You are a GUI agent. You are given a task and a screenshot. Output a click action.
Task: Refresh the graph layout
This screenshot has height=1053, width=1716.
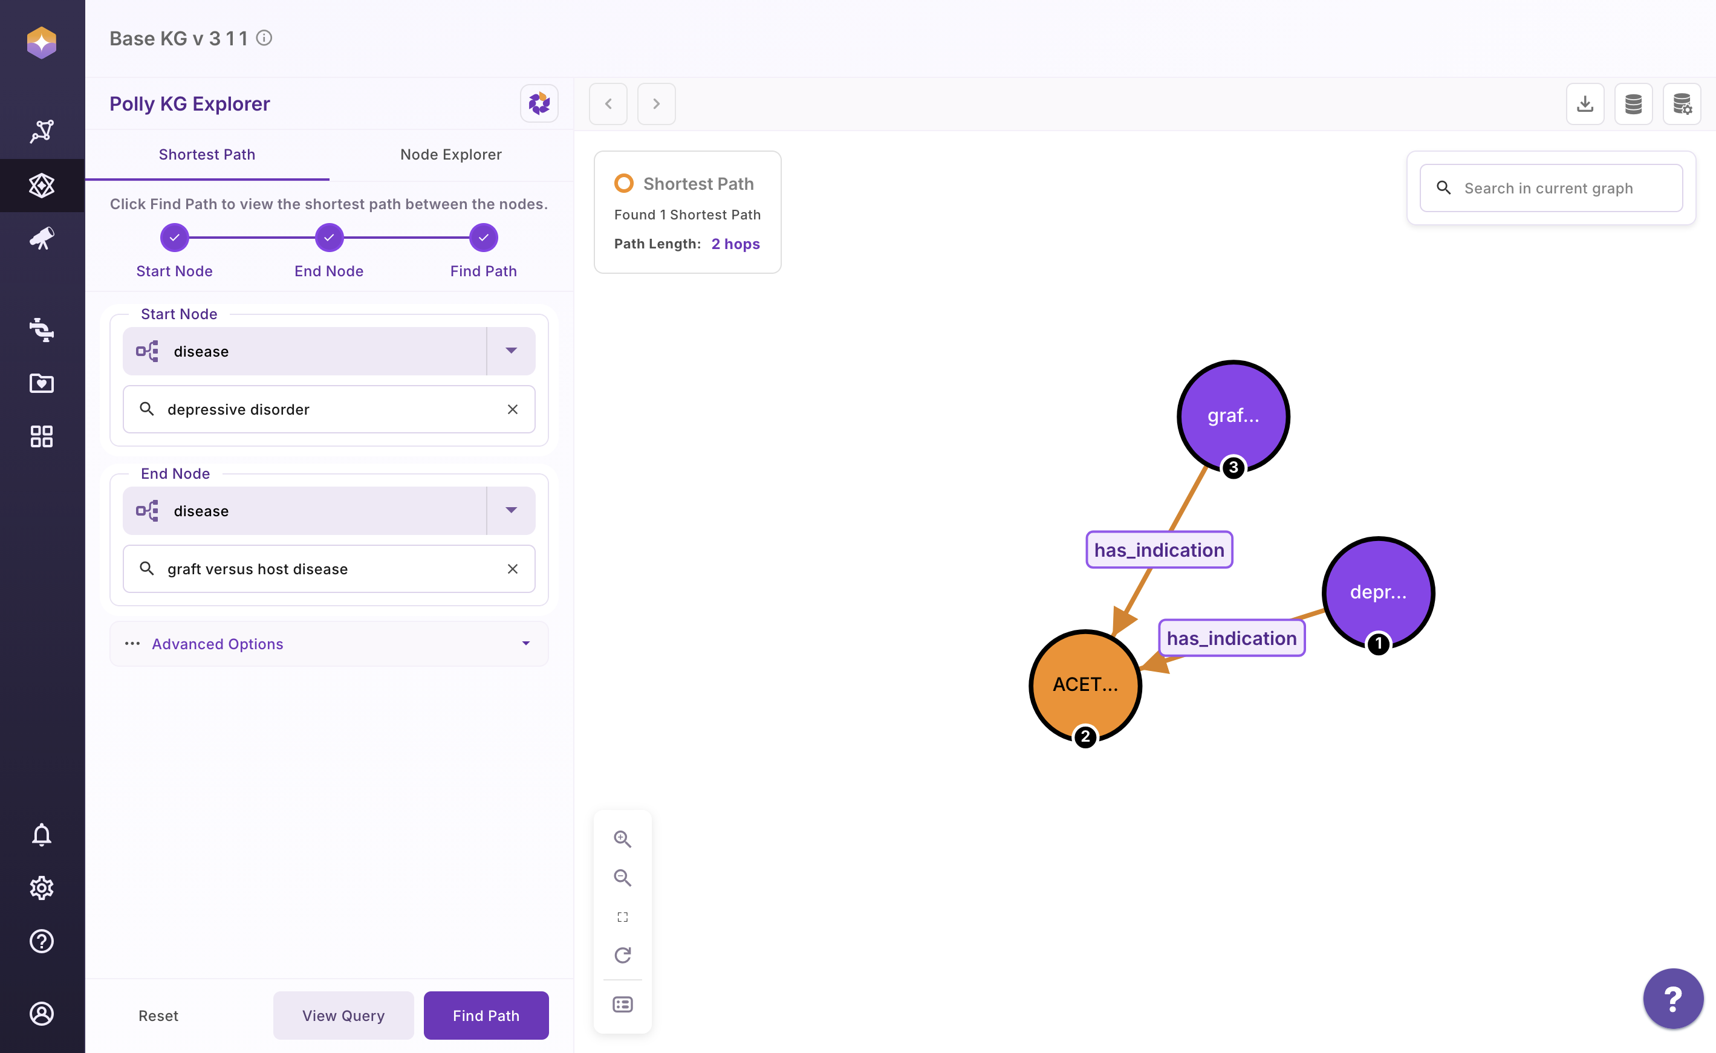pos(622,955)
